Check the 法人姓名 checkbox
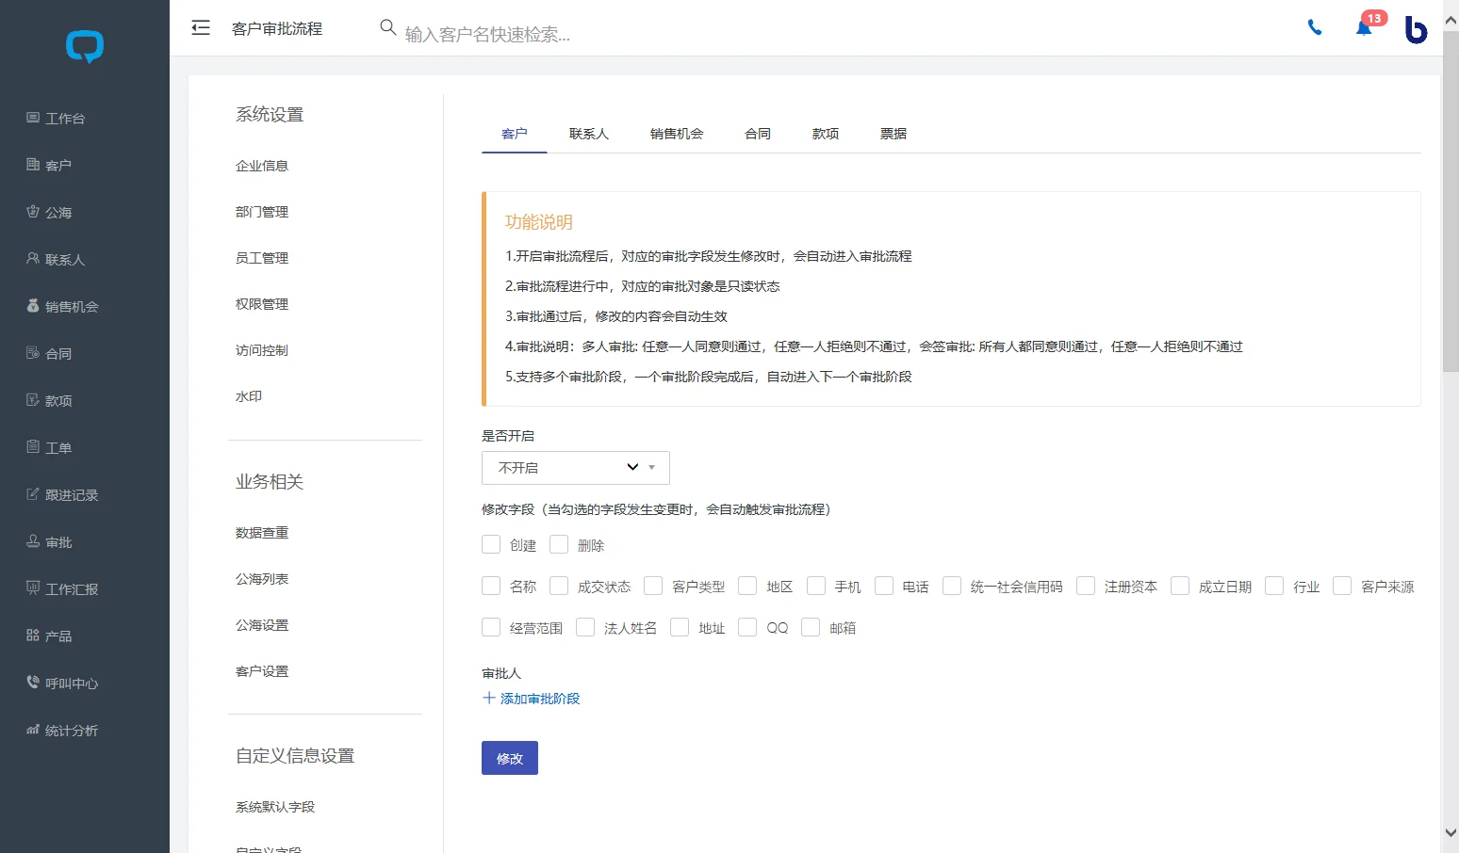This screenshot has height=853, width=1459. (585, 627)
